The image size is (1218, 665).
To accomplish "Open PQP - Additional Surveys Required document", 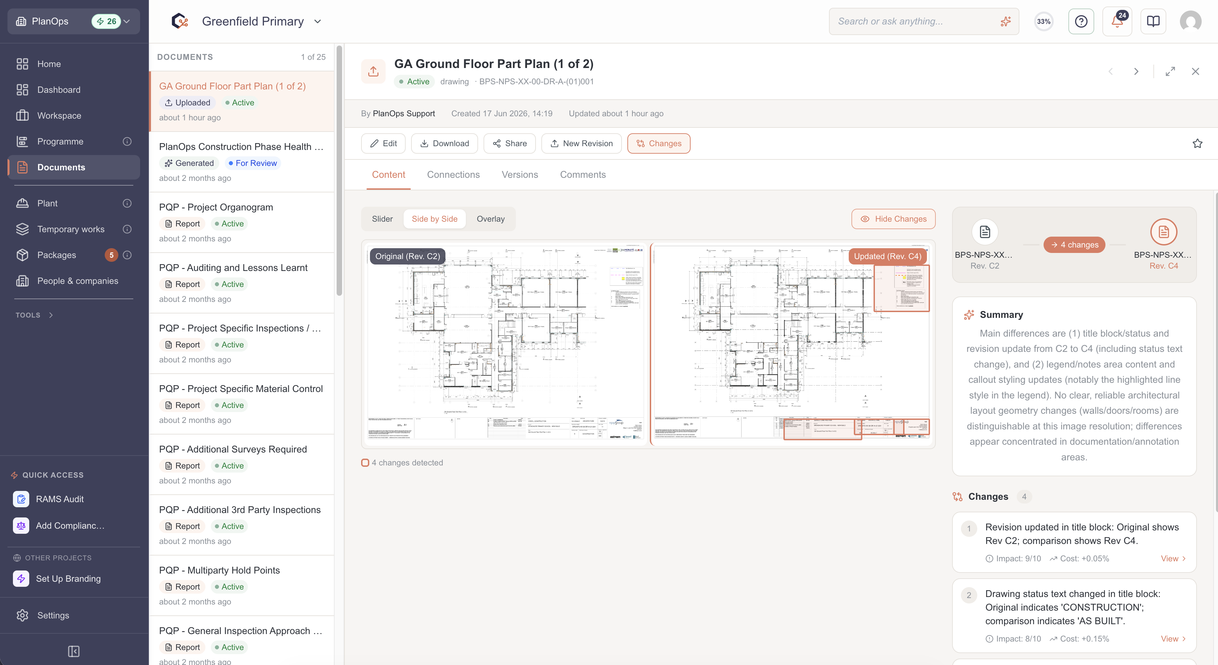I will tap(242, 464).
